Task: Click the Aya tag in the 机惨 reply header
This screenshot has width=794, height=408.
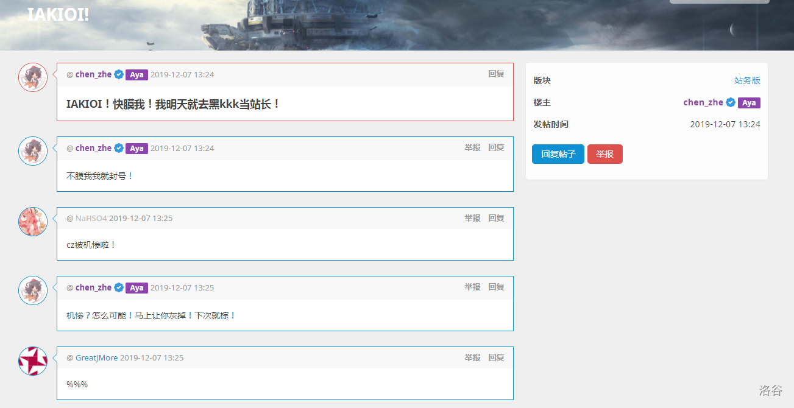Action: pos(136,288)
